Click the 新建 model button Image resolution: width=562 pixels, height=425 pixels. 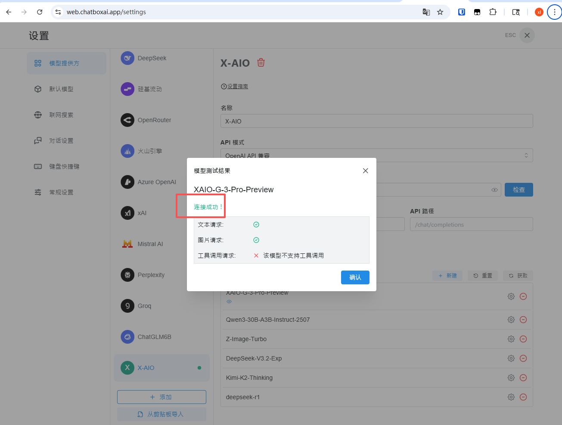447,276
